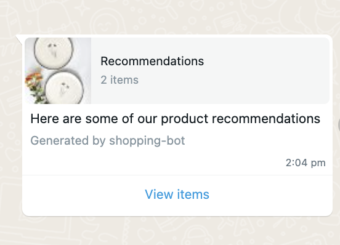This screenshot has width=340, height=245.
Task: Click the message bubble's pointed tail
Action: (x=19, y=39)
